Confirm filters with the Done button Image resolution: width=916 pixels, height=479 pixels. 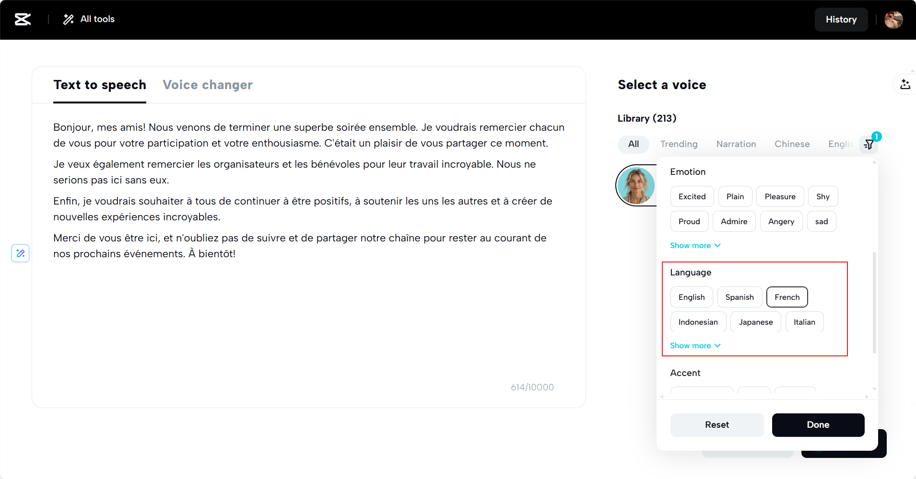click(818, 425)
